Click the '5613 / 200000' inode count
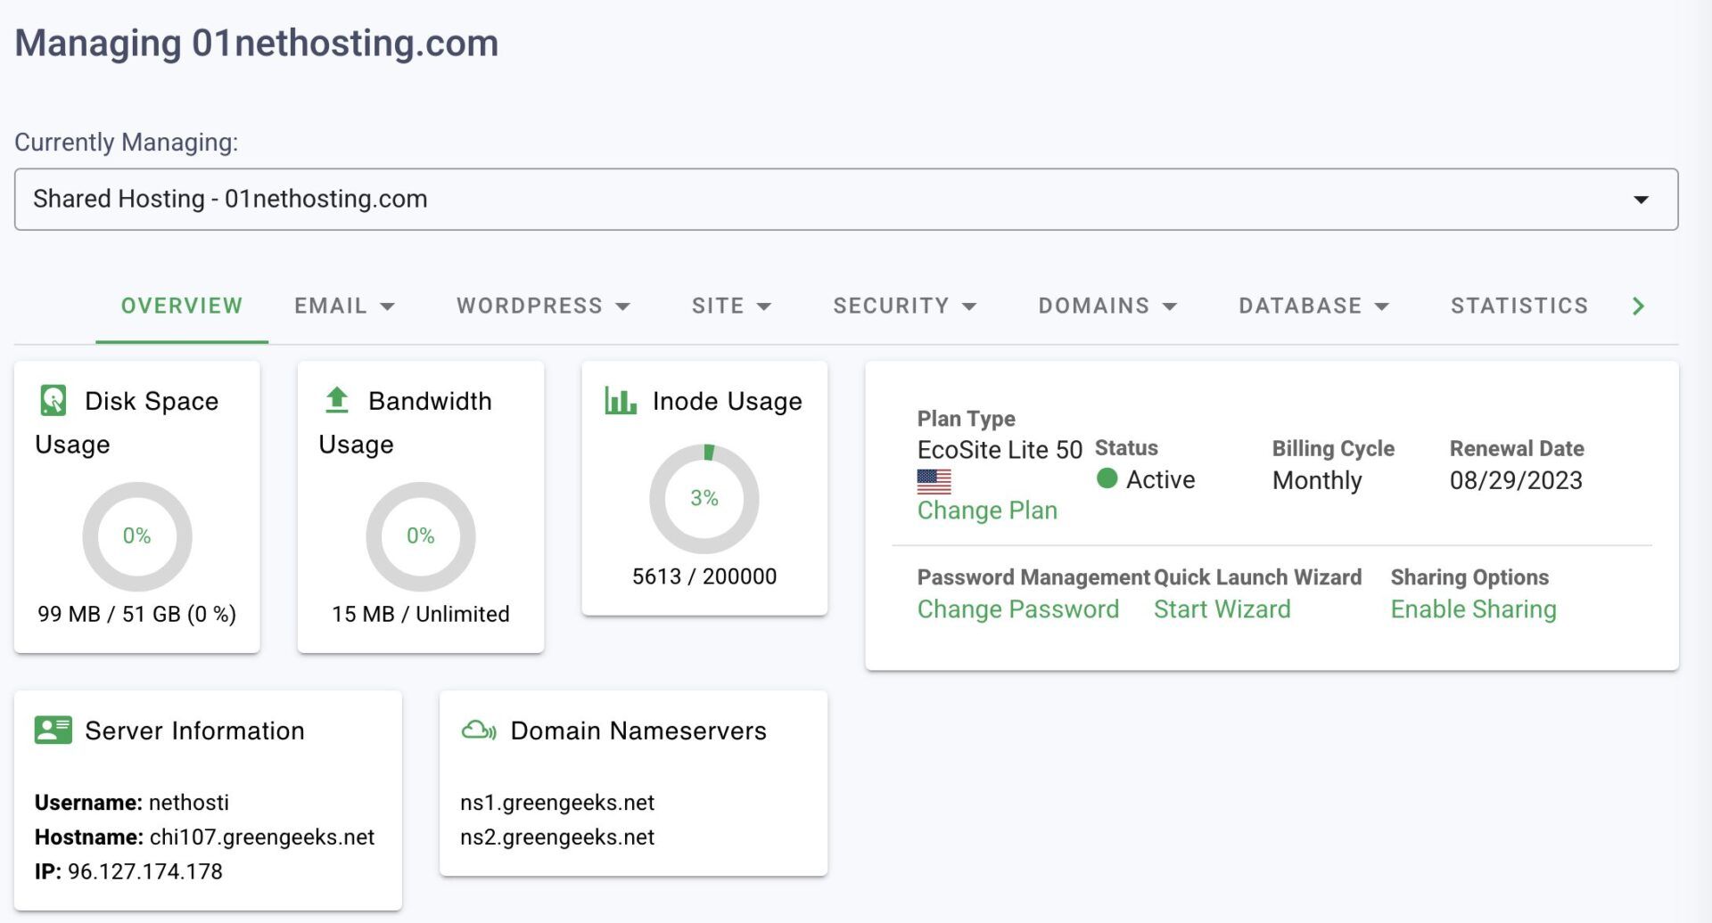1712x923 pixels. point(704,576)
